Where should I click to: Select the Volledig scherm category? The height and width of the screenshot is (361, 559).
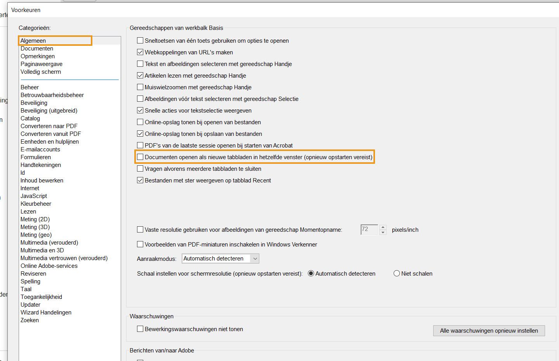tap(41, 71)
